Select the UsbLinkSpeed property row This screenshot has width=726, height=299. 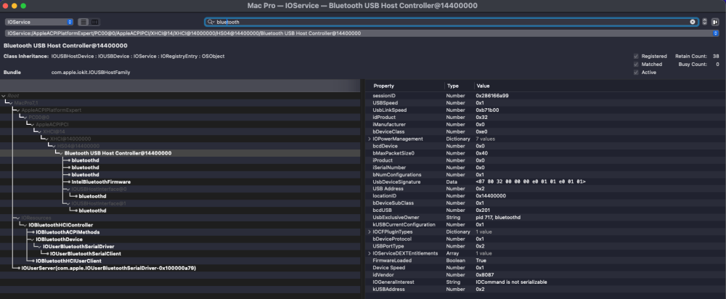click(545, 110)
